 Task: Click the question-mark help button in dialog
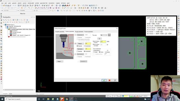click(115, 80)
